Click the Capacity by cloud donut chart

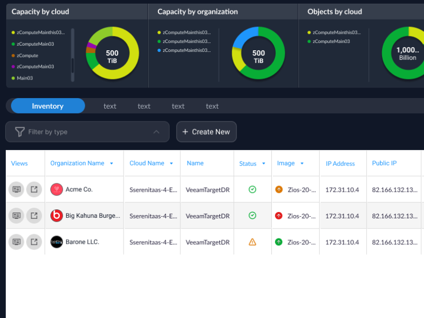coord(112,53)
